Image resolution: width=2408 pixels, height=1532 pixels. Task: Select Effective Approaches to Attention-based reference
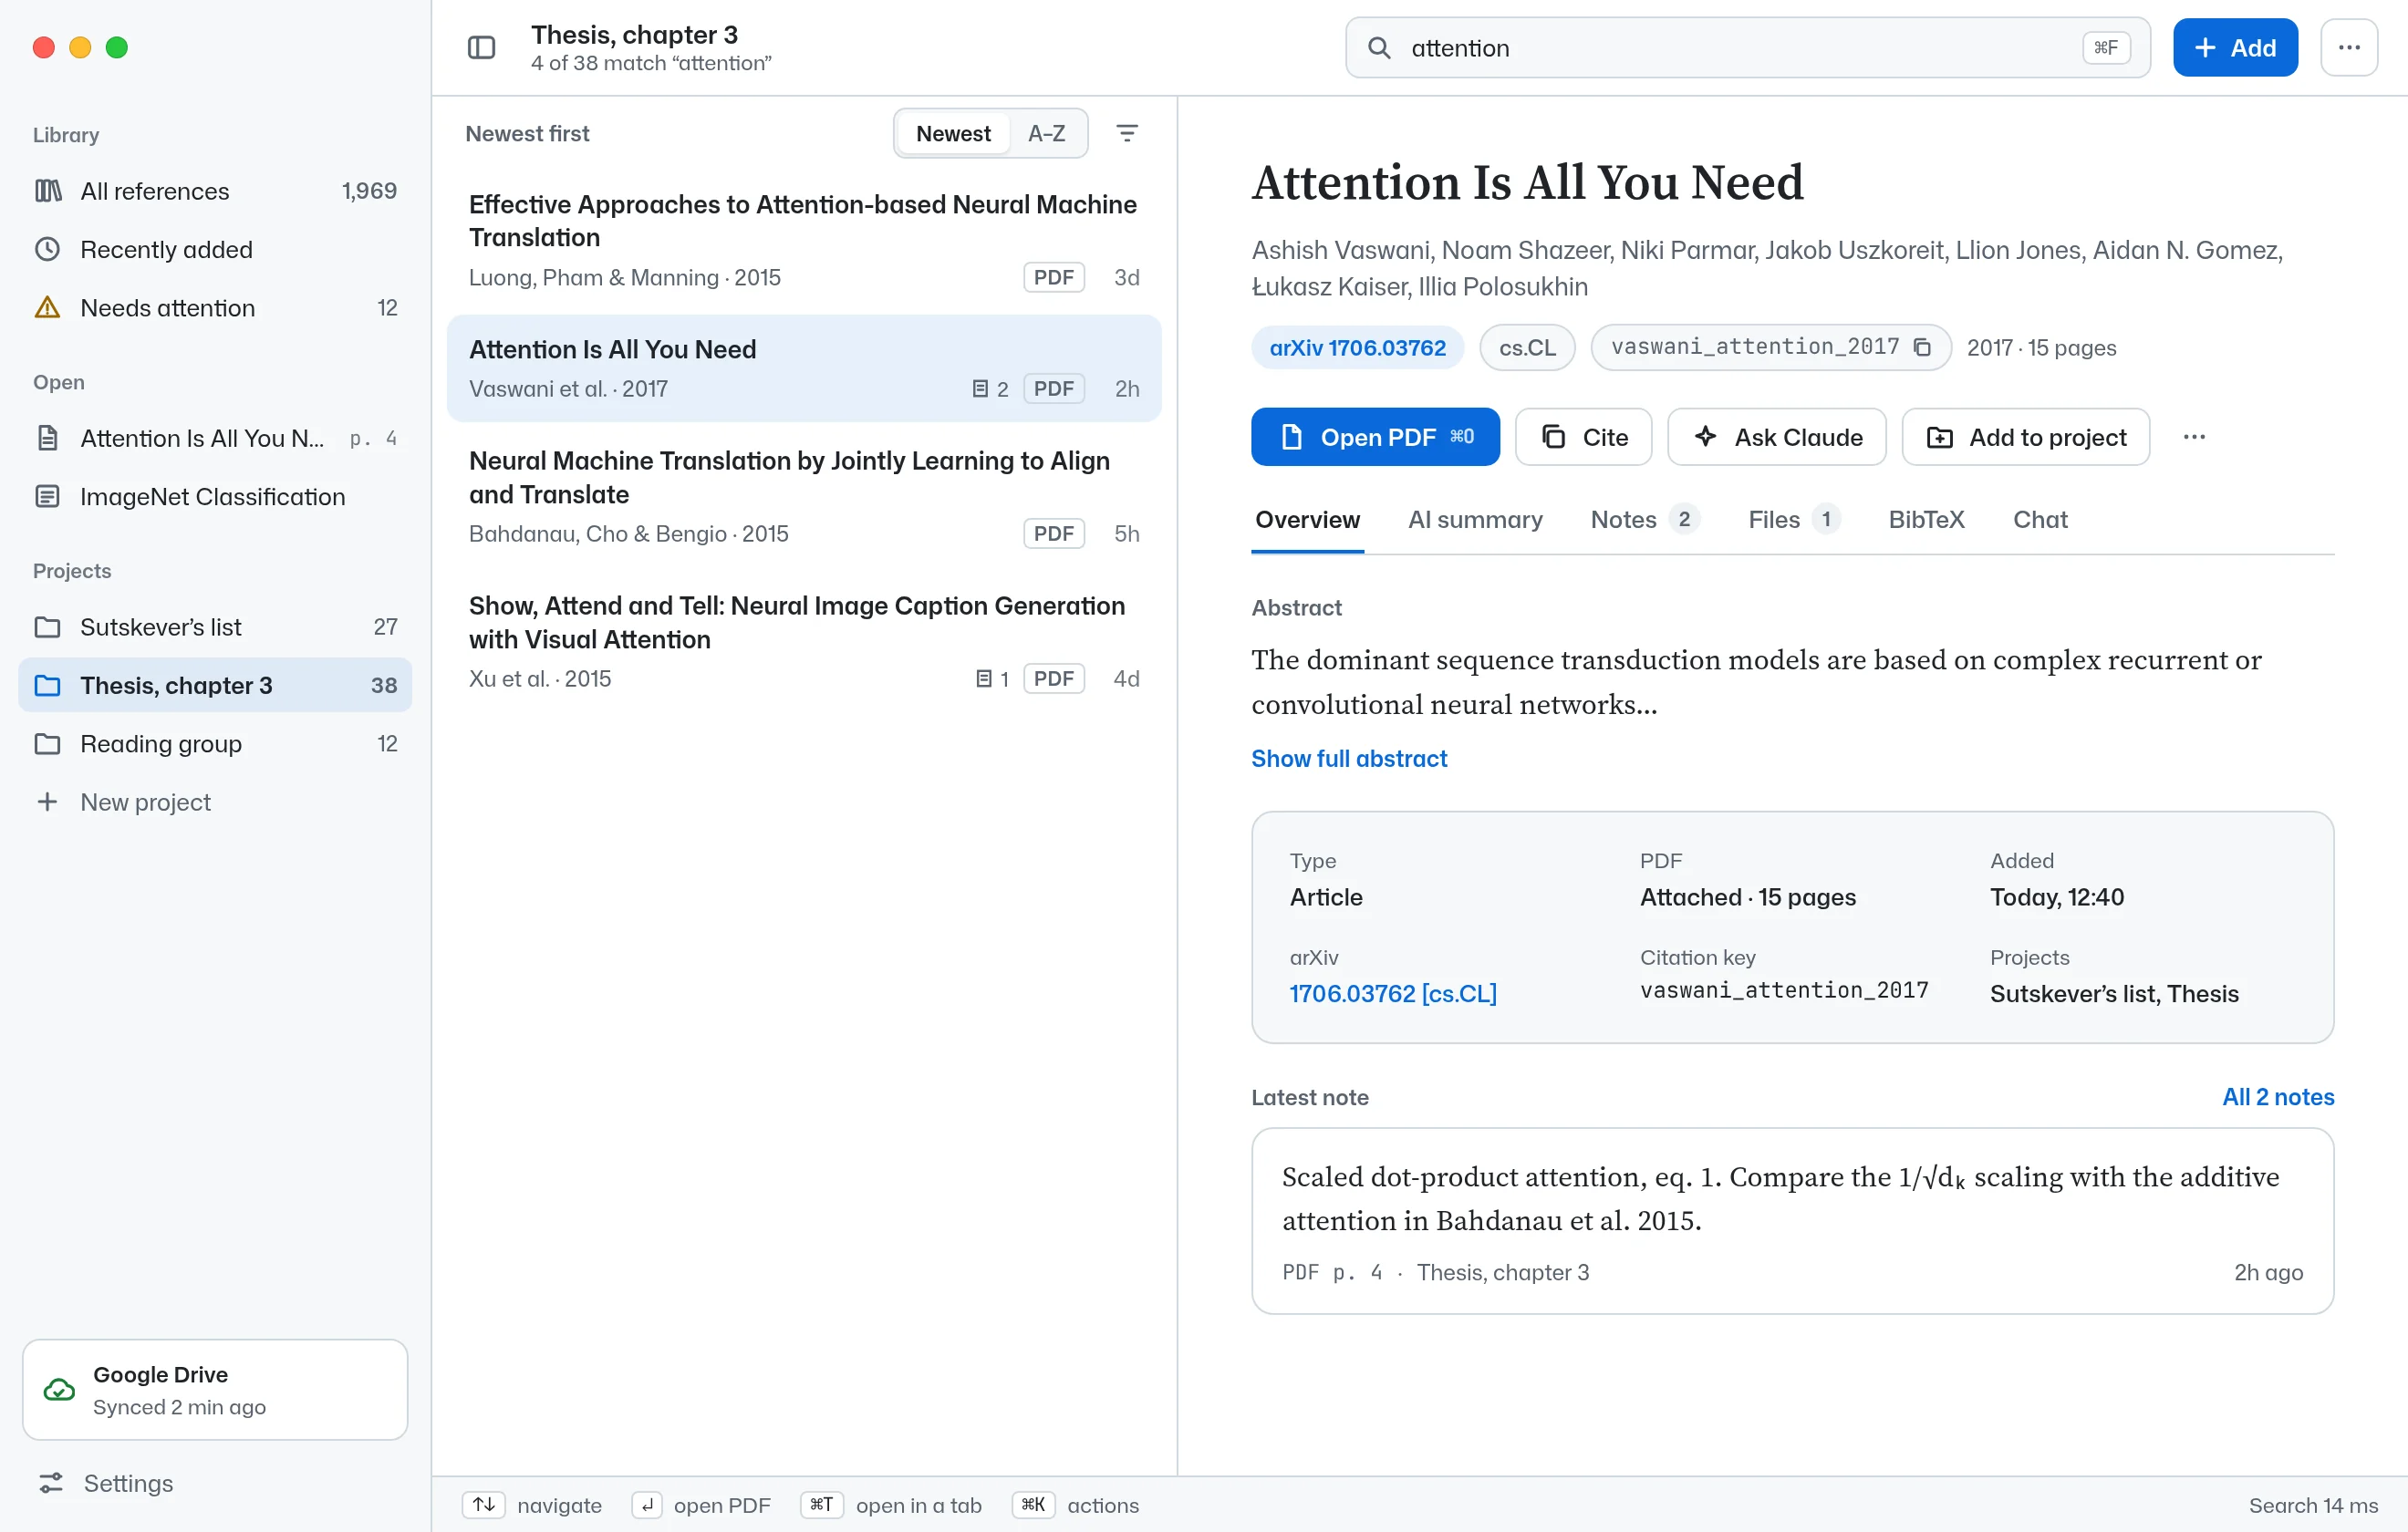coord(804,240)
